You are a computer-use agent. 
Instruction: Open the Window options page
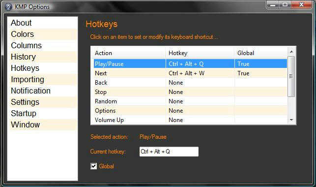[x=43, y=125]
